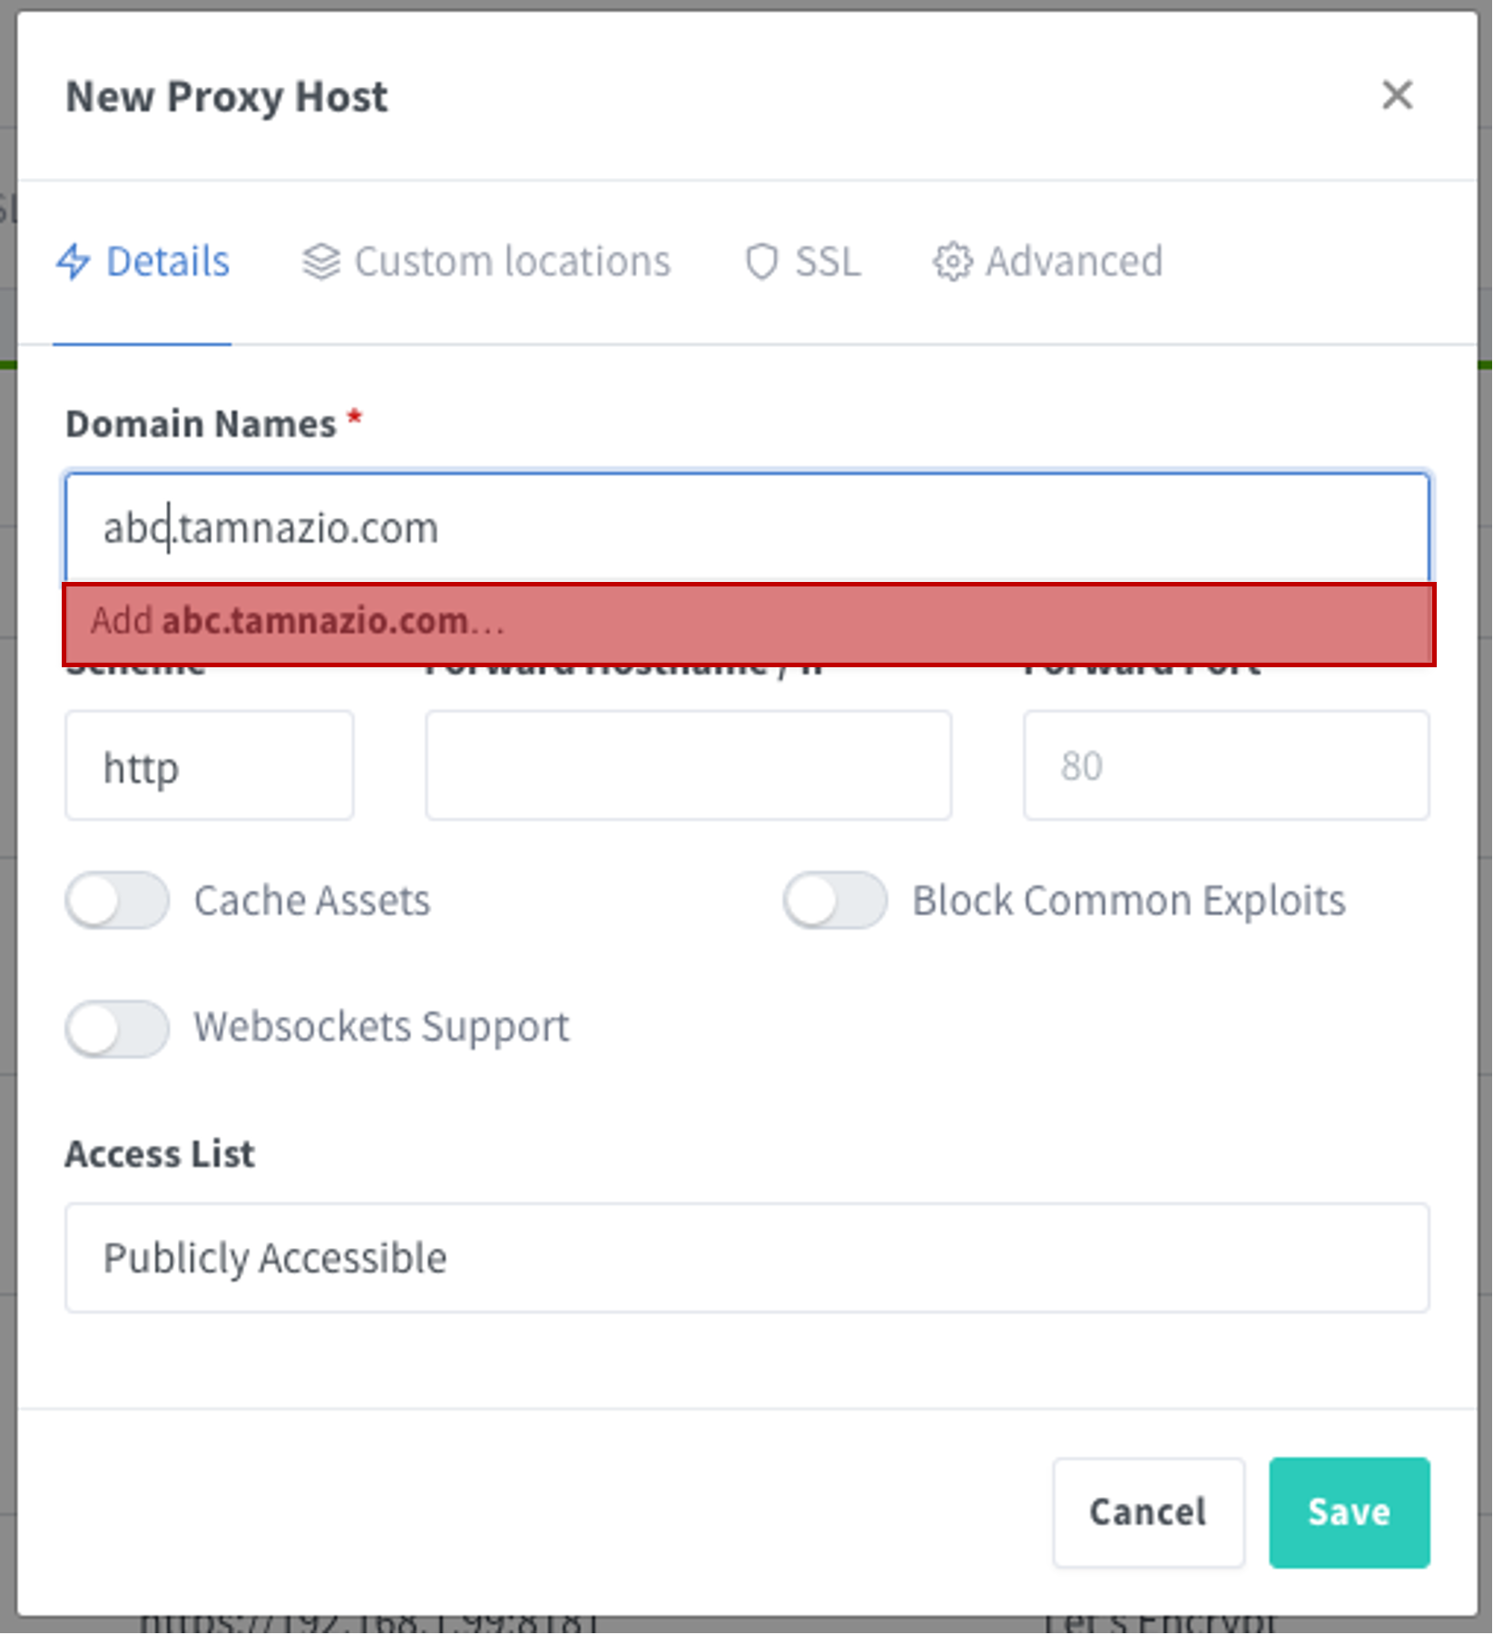The image size is (1493, 1635).
Task: Click the Custom locations layers icon
Action: [321, 261]
